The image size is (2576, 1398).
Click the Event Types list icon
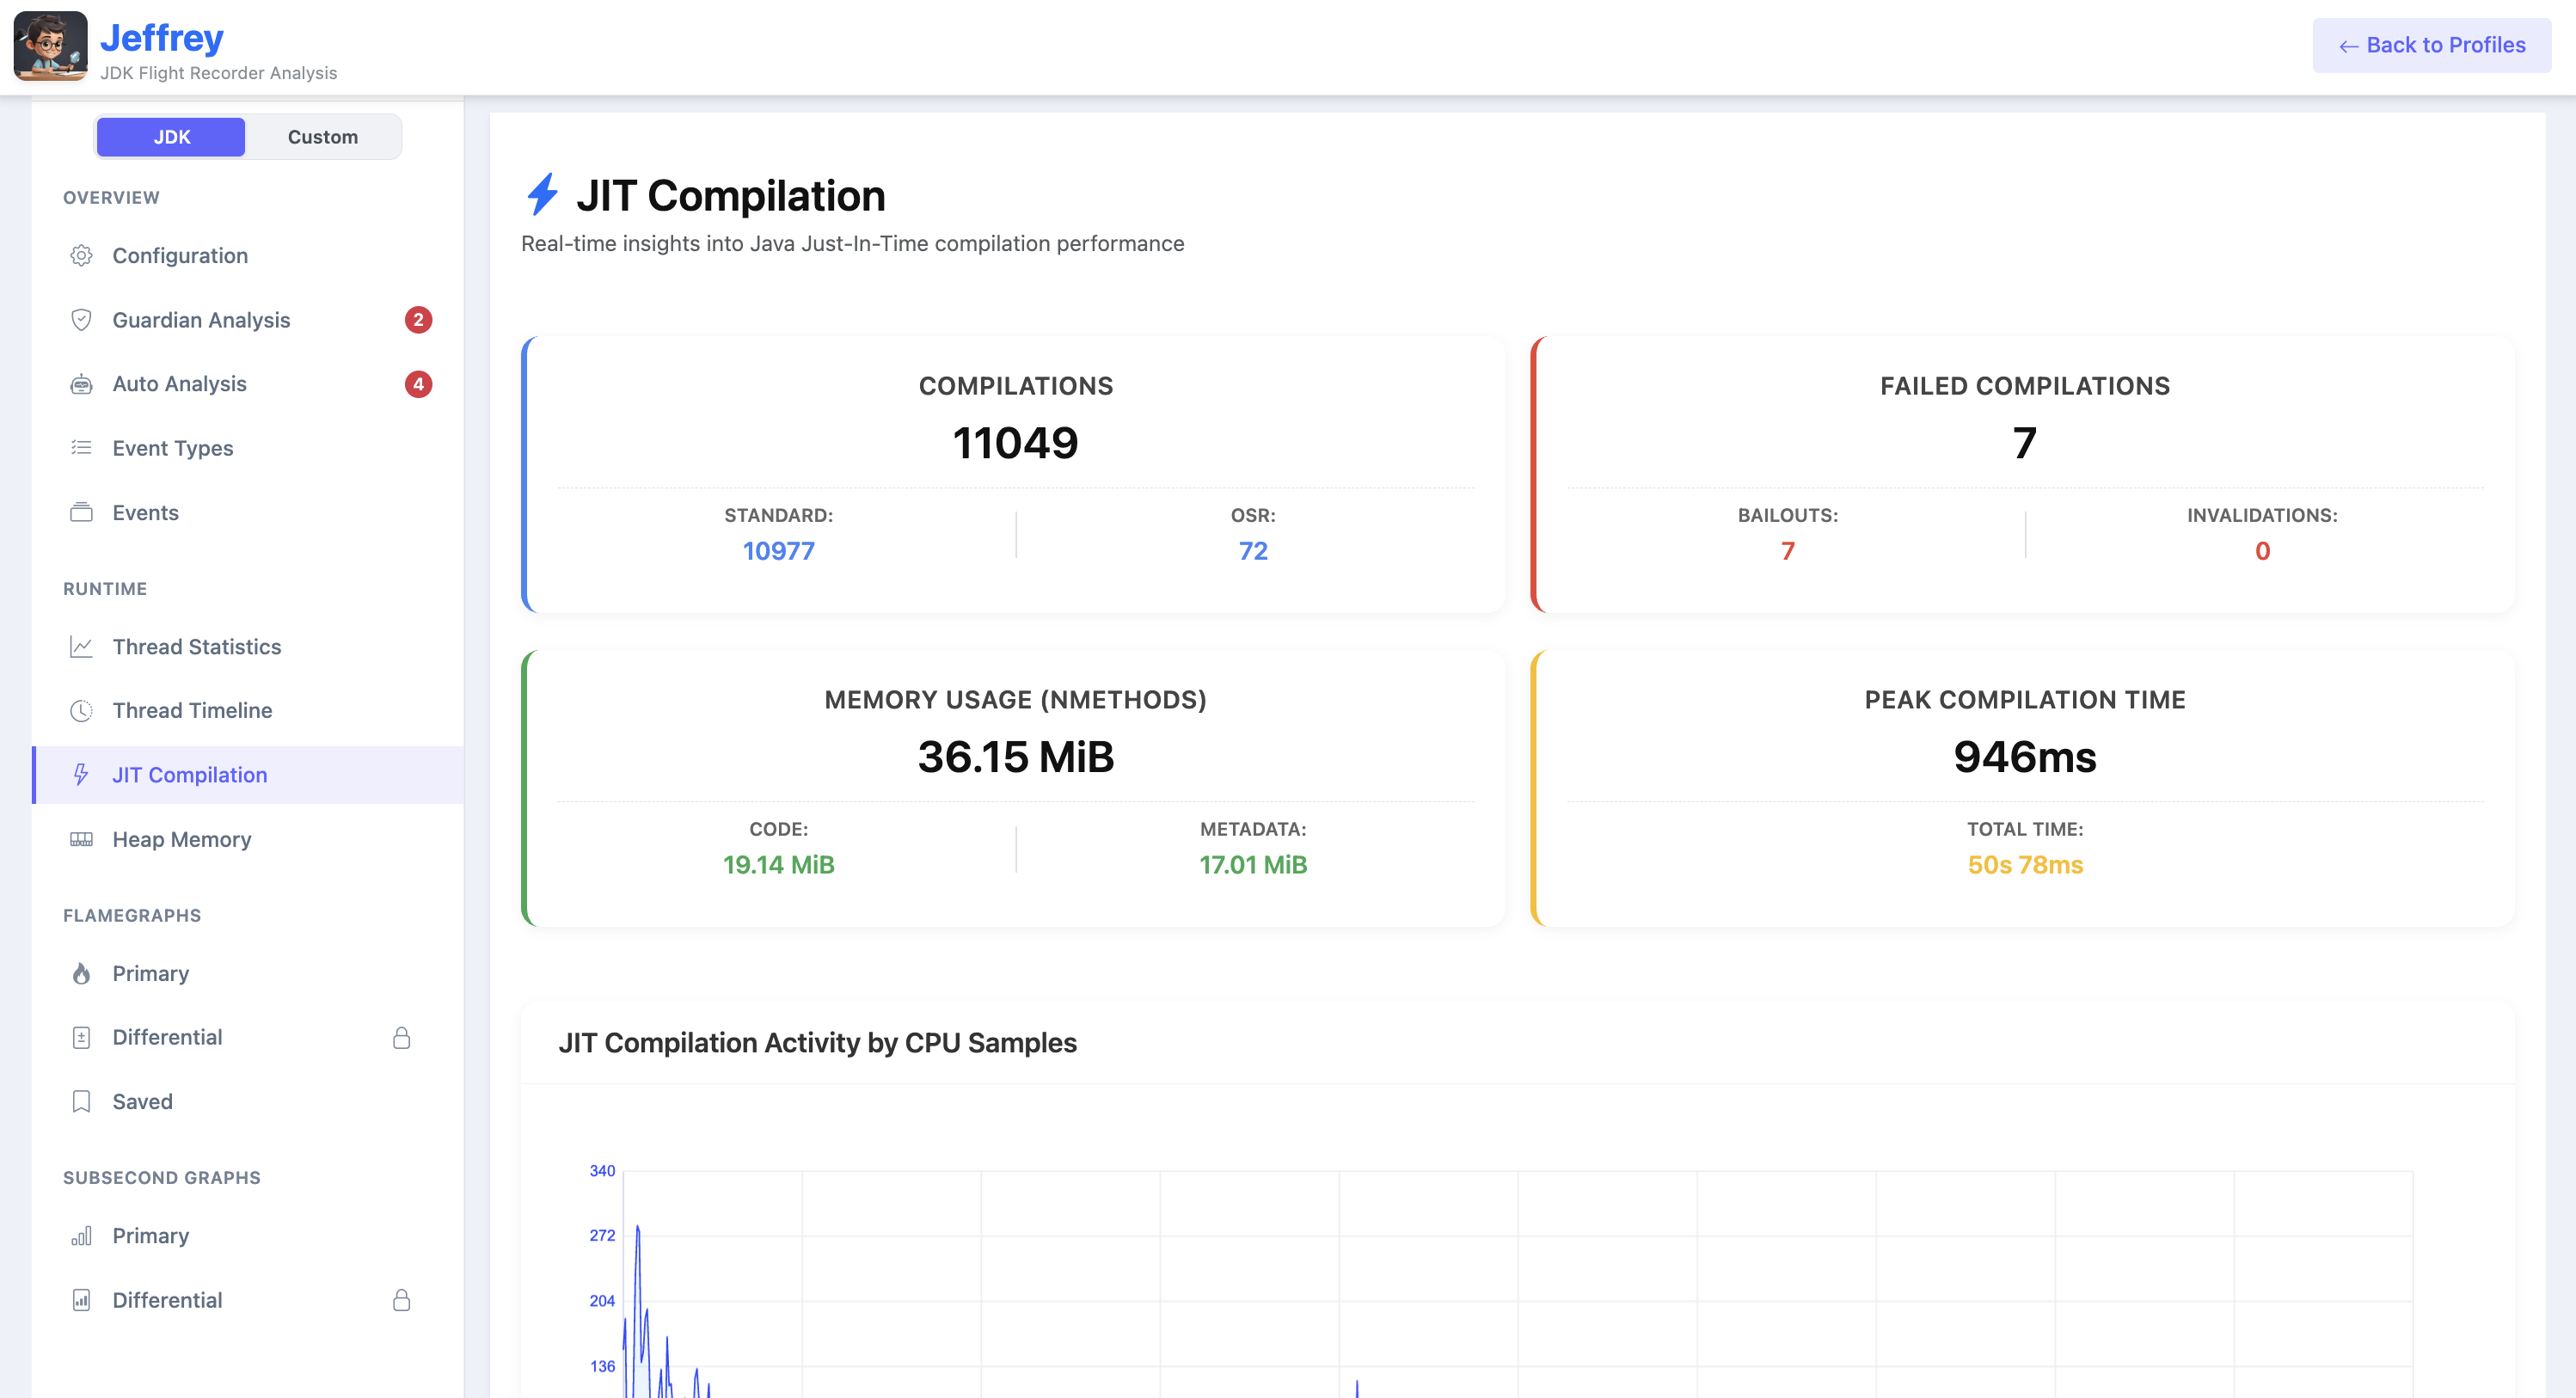(x=81, y=448)
